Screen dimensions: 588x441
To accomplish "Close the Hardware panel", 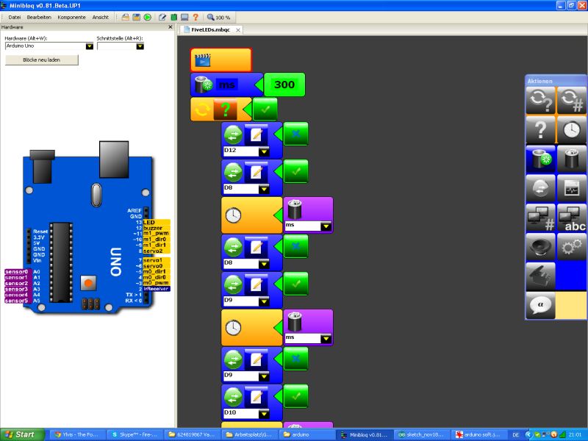I will point(171,27).
